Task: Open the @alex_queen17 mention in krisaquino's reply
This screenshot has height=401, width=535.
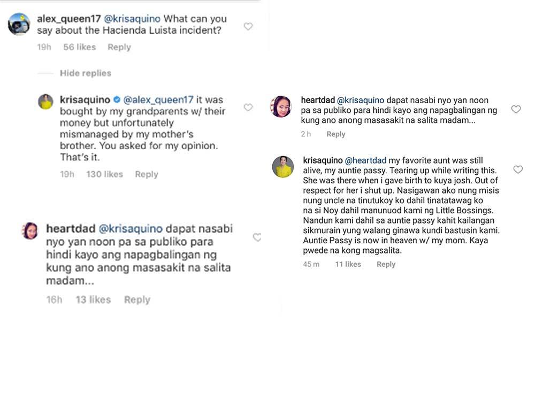Action: tap(158, 100)
